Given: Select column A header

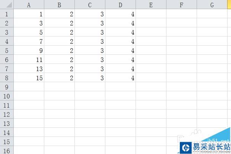Looking at the screenshot, I should point(29,5).
